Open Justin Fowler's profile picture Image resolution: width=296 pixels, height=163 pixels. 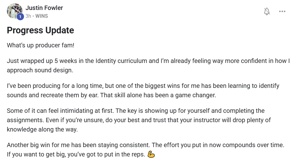(14, 11)
